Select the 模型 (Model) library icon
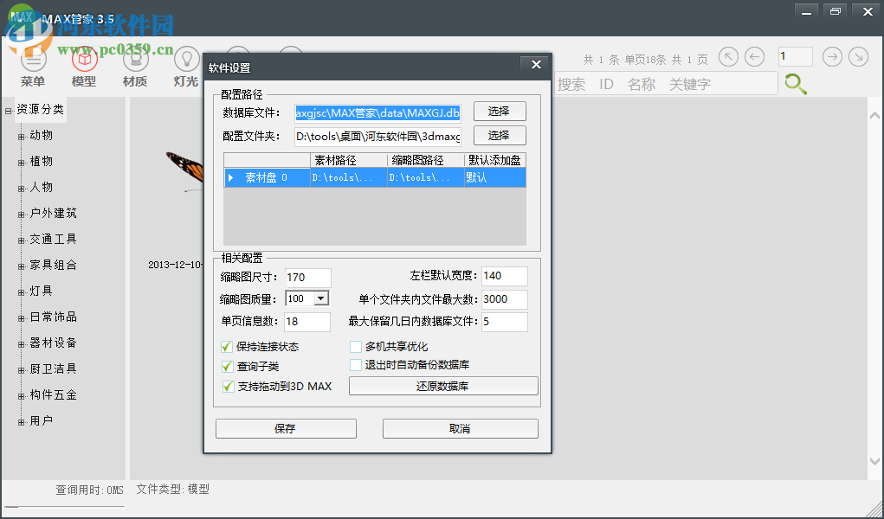 click(84, 62)
